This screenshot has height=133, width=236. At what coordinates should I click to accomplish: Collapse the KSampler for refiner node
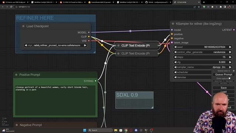click(173, 24)
